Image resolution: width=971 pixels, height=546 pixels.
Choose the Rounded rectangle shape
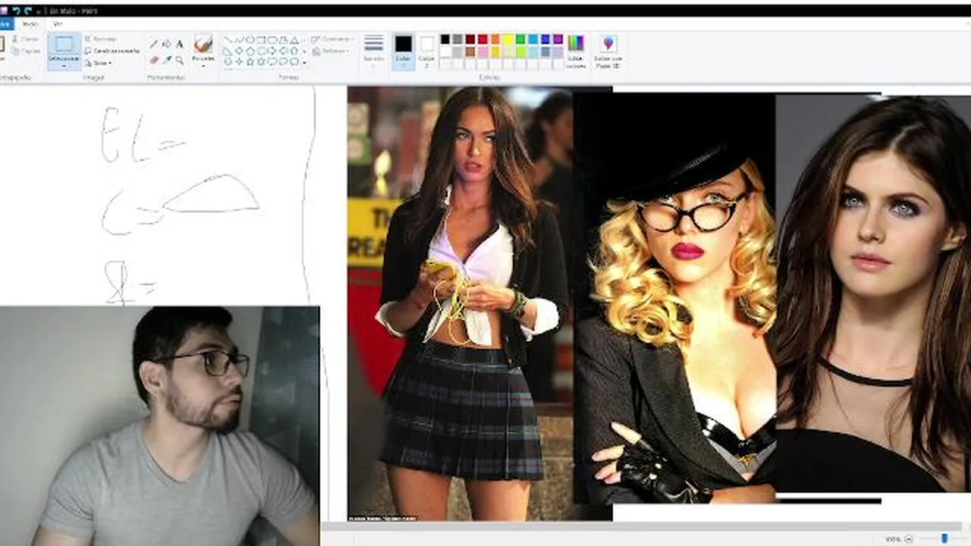(272, 39)
